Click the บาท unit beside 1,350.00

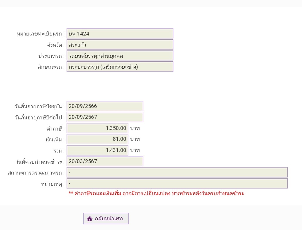point(135,128)
